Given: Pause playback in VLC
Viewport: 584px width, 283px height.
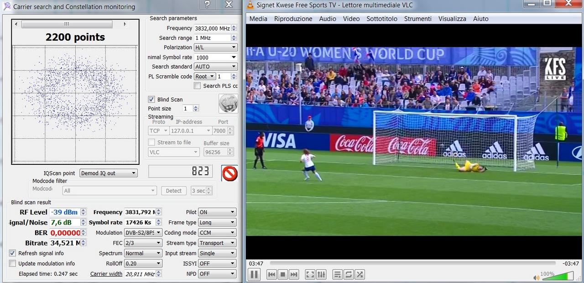Looking at the screenshot, I should coord(254,274).
